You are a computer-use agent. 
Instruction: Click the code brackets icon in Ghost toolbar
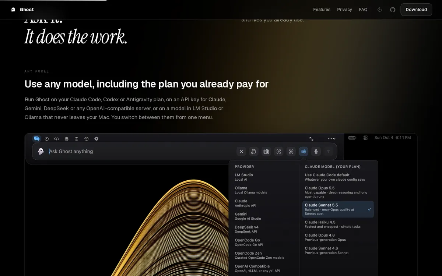(x=57, y=139)
